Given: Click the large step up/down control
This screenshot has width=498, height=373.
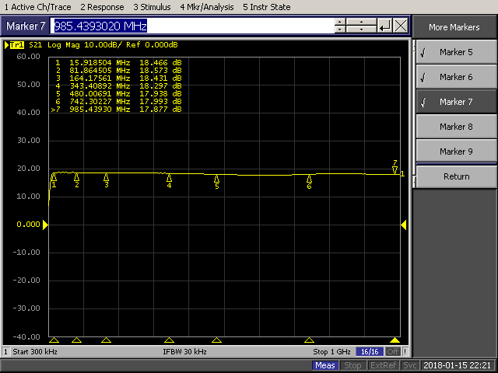Looking at the screenshot, I should [x=361, y=26].
